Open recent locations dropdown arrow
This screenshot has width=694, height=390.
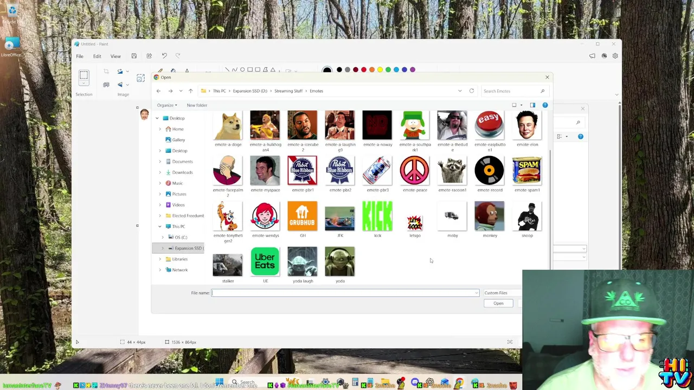[x=181, y=91]
